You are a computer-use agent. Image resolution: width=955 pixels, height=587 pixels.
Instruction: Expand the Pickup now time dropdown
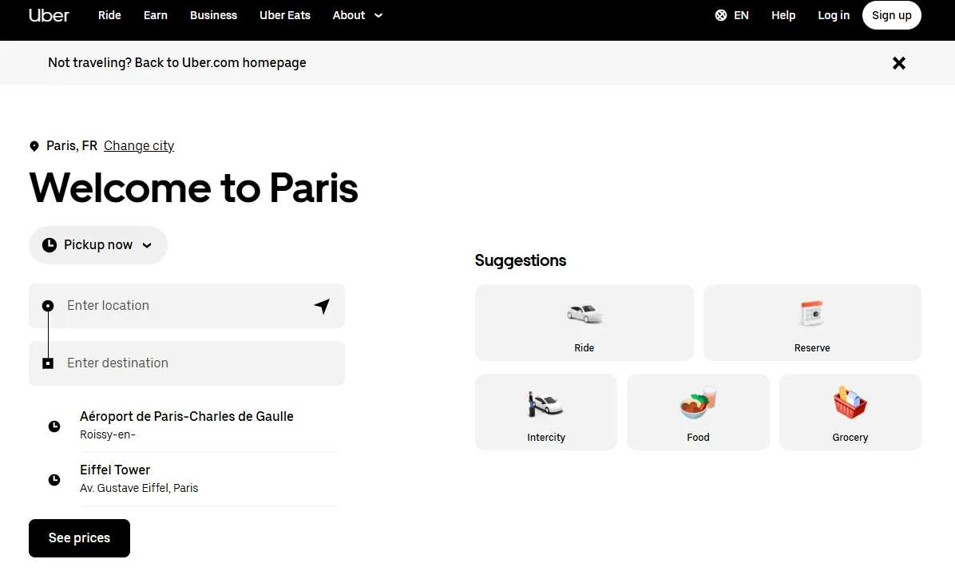pyautogui.click(x=98, y=245)
